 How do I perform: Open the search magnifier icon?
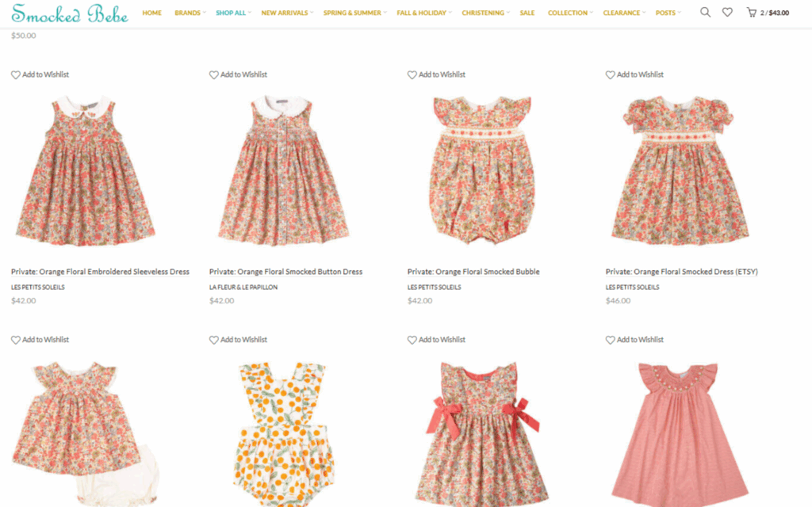pos(705,12)
